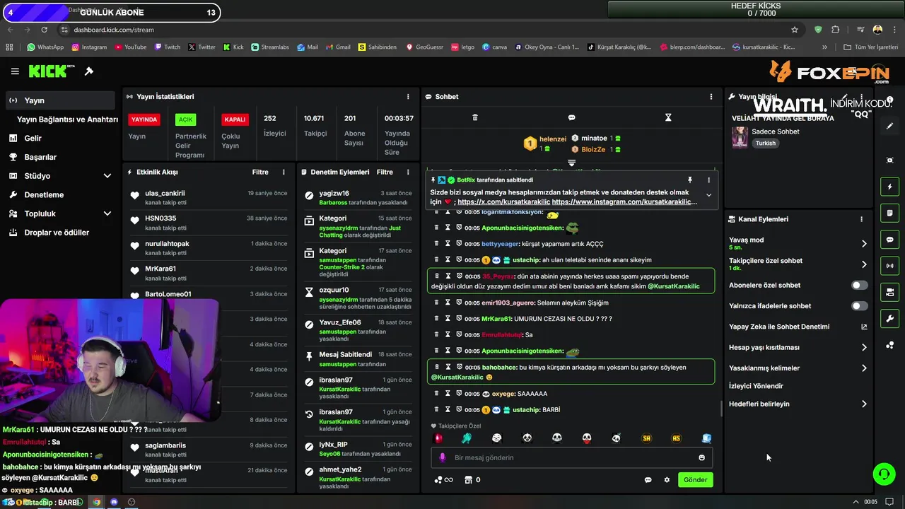
Task: Open the x.com/kursatkarakilic link in pinned message
Action: pos(503,201)
